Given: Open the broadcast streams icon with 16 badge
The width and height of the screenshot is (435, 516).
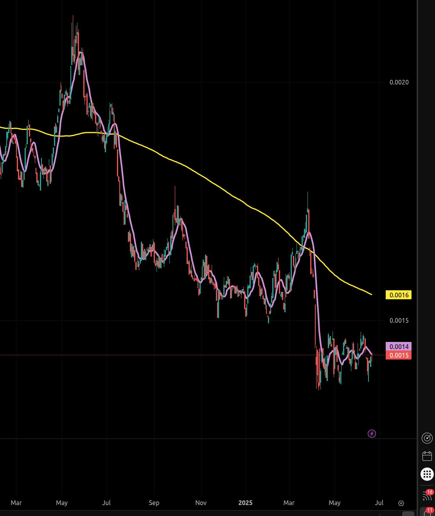Looking at the screenshot, I should (x=428, y=495).
